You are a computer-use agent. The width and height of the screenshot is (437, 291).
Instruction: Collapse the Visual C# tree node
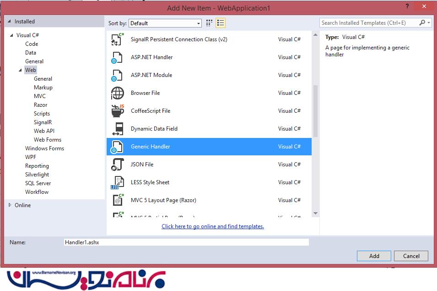[x=11, y=35]
